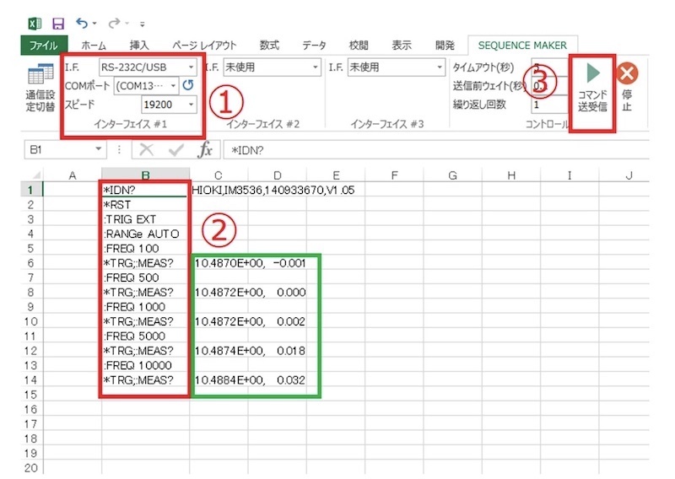Image resolution: width=675 pixels, height=479 pixels.
Task: Switch to the 挿入 tab
Action: pyautogui.click(x=139, y=46)
